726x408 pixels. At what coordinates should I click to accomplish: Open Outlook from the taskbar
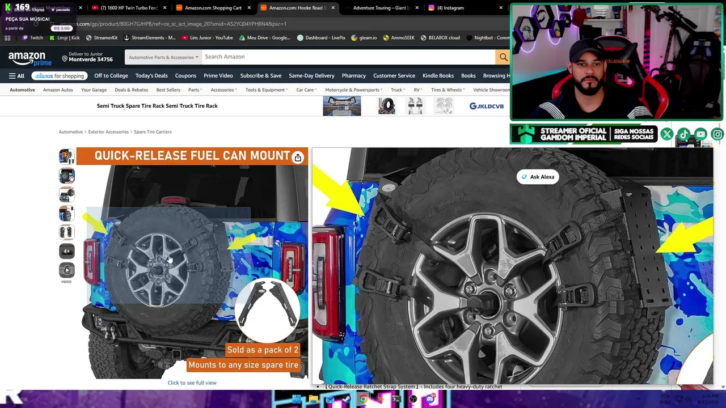point(330,399)
